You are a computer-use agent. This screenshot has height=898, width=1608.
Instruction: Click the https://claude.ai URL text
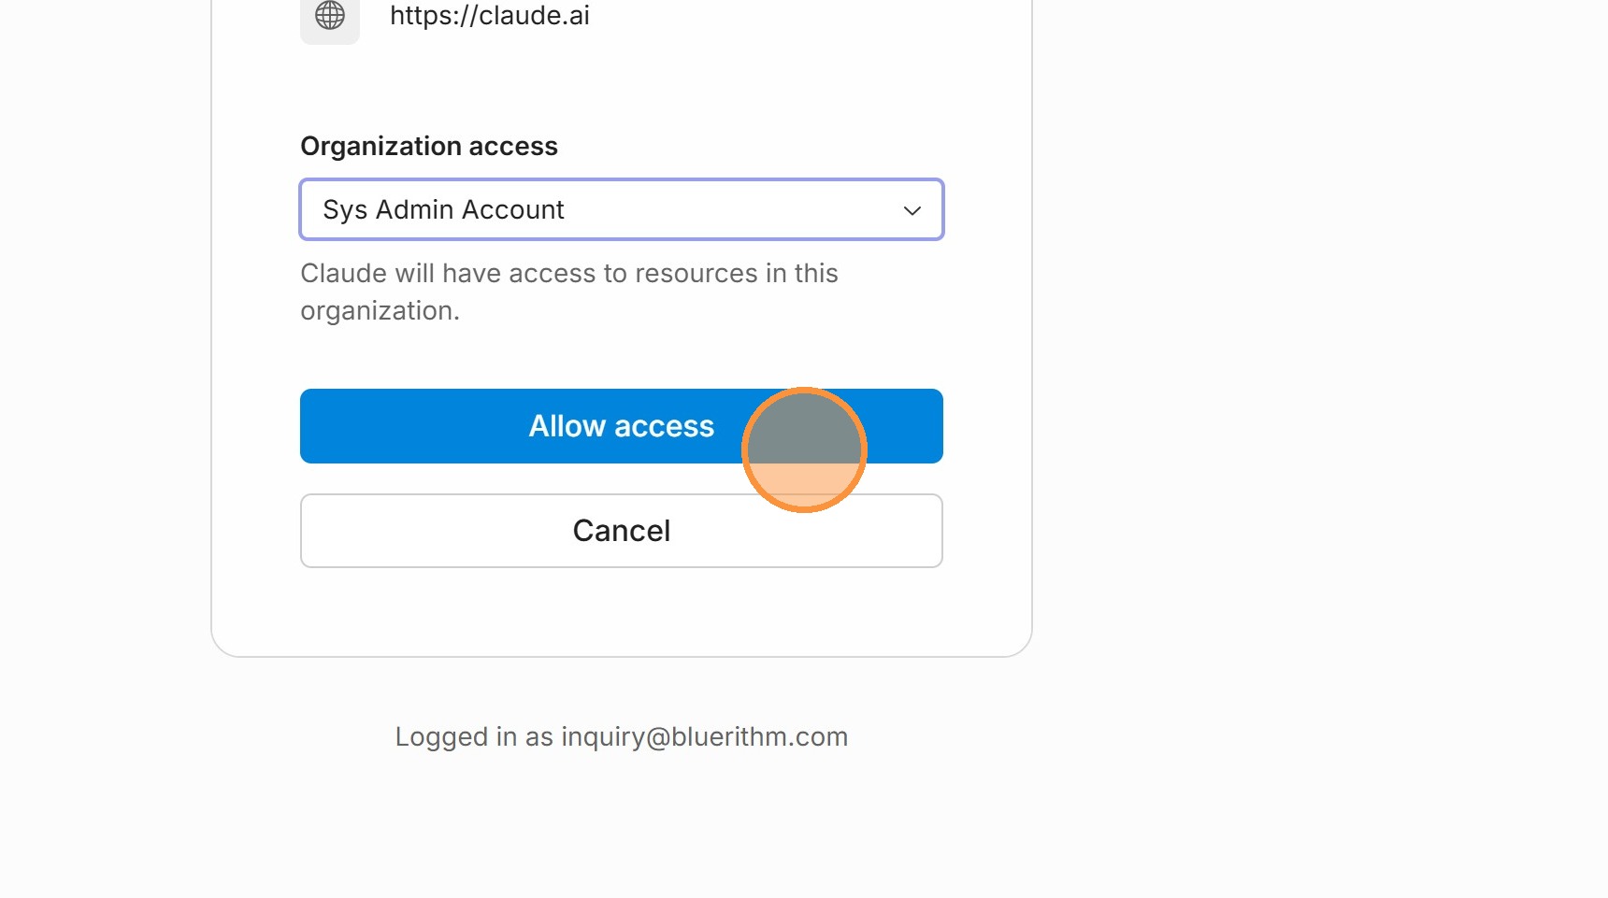pos(490,15)
